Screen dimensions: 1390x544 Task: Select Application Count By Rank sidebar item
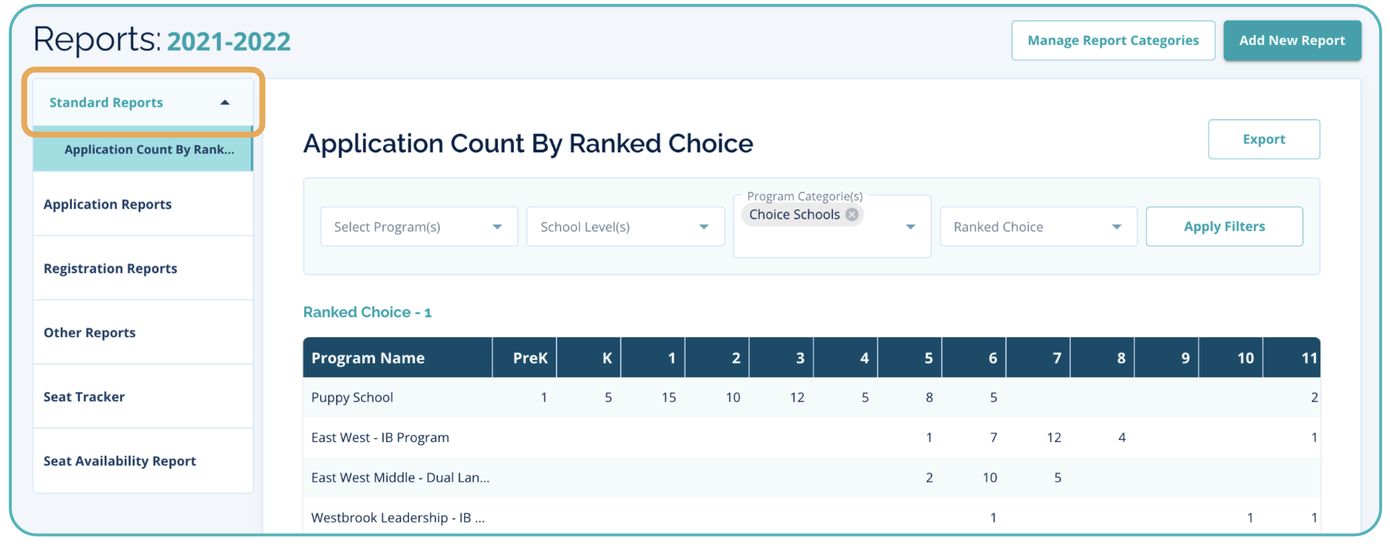(x=149, y=149)
